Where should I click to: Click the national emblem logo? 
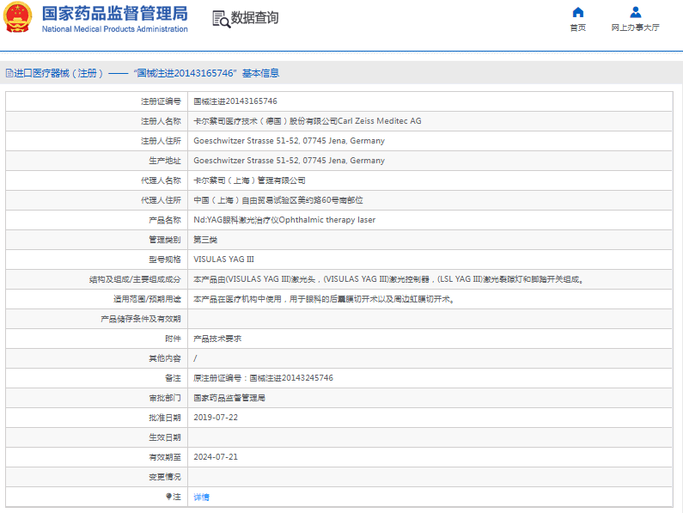(x=19, y=18)
